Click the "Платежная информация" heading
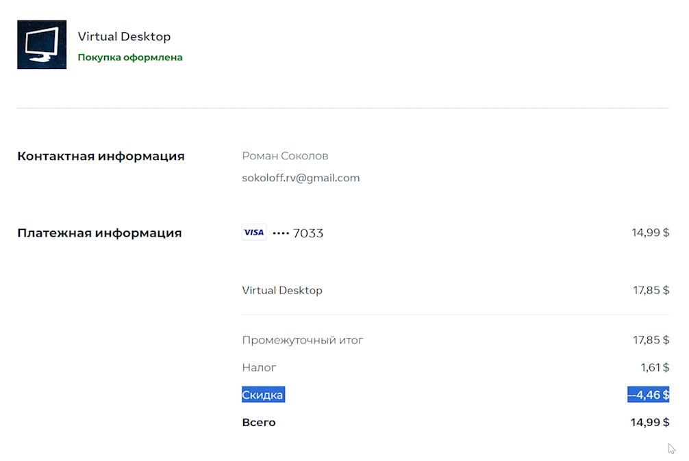 99,233
